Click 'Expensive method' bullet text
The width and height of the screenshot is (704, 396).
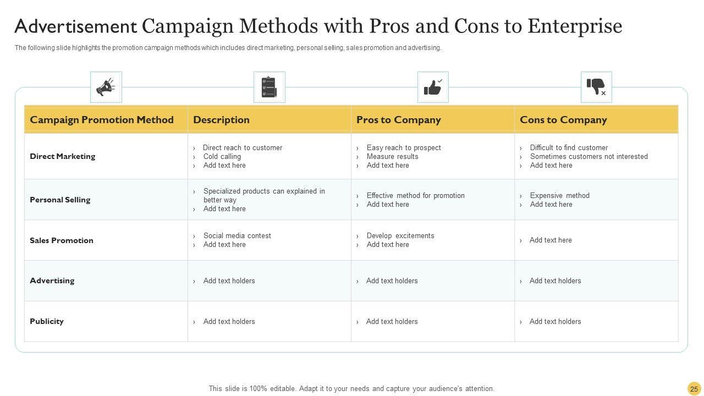point(559,196)
